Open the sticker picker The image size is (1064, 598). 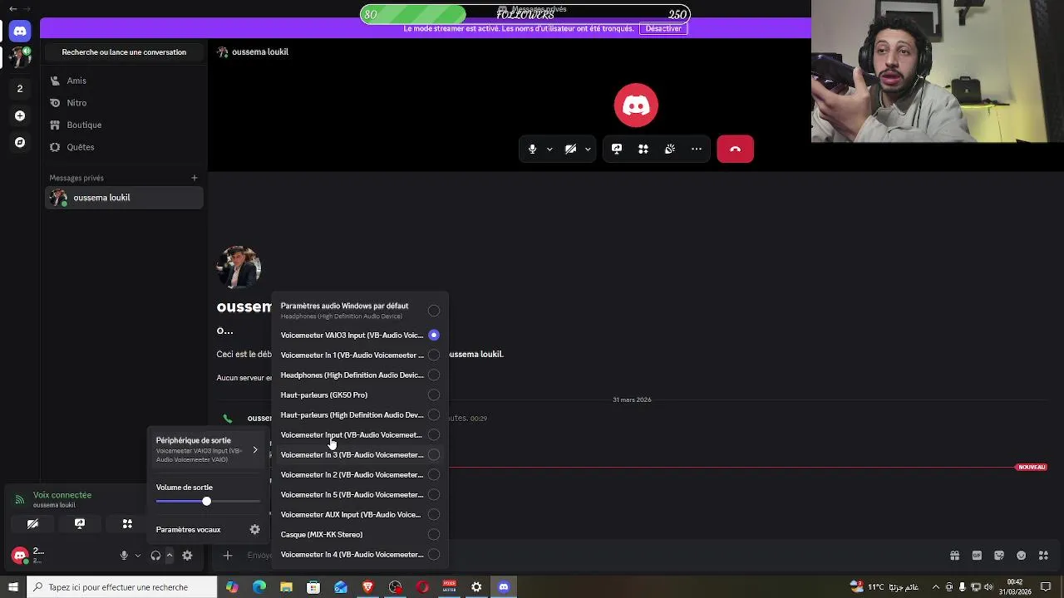(999, 556)
